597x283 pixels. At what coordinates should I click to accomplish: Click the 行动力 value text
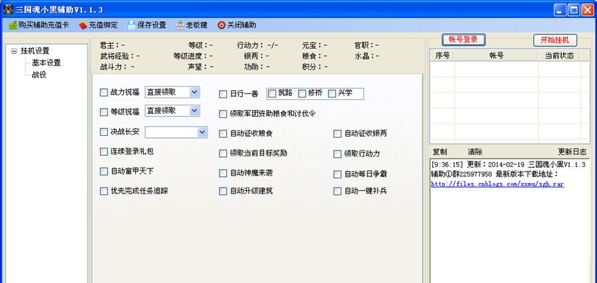[x=273, y=45]
